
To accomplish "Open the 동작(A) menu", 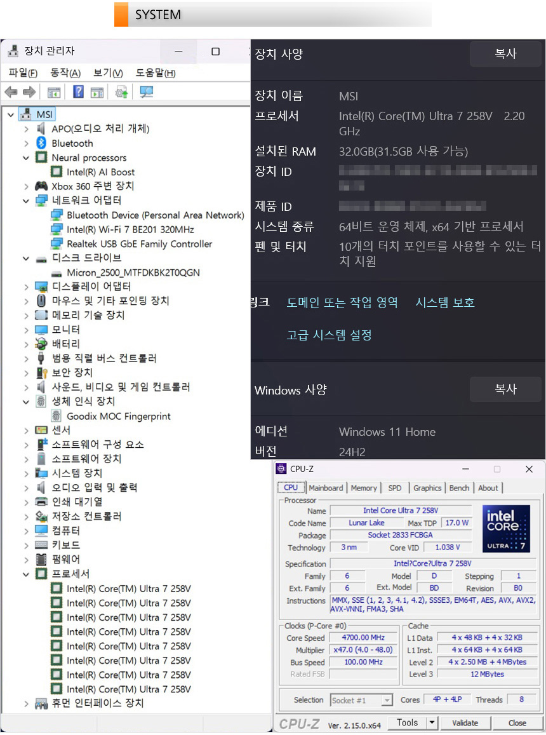I will pyautogui.click(x=65, y=73).
